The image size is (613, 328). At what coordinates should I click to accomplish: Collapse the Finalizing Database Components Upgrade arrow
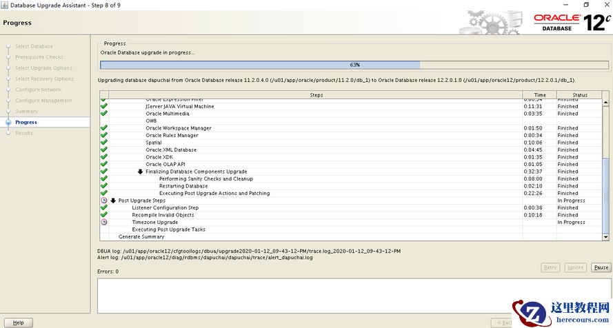tap(140, 172)
